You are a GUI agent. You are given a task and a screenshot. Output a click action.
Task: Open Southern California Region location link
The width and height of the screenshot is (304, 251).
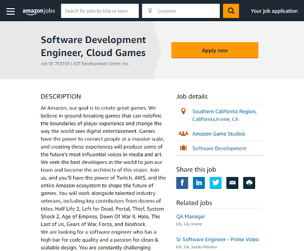coord(224,115)
